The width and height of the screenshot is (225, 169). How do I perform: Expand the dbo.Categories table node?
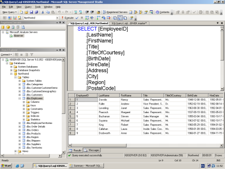tap(20, 84)
